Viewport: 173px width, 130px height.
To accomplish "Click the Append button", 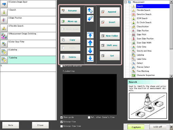I will [x=110, y=12].
